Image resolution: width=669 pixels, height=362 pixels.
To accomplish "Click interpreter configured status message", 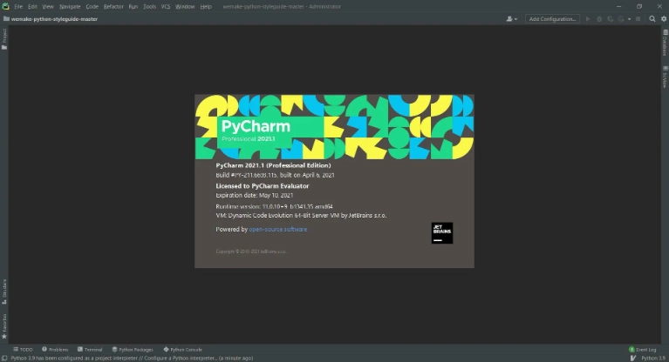I will 132,359.
